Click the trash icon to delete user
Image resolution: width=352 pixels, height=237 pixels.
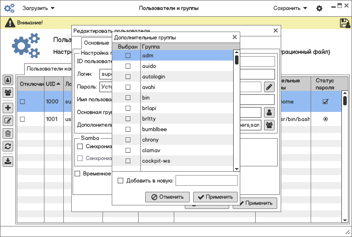pos(8,133)
